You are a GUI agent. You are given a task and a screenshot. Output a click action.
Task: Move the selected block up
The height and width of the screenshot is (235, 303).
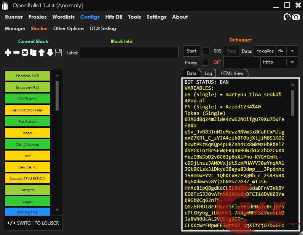(41, 52)
